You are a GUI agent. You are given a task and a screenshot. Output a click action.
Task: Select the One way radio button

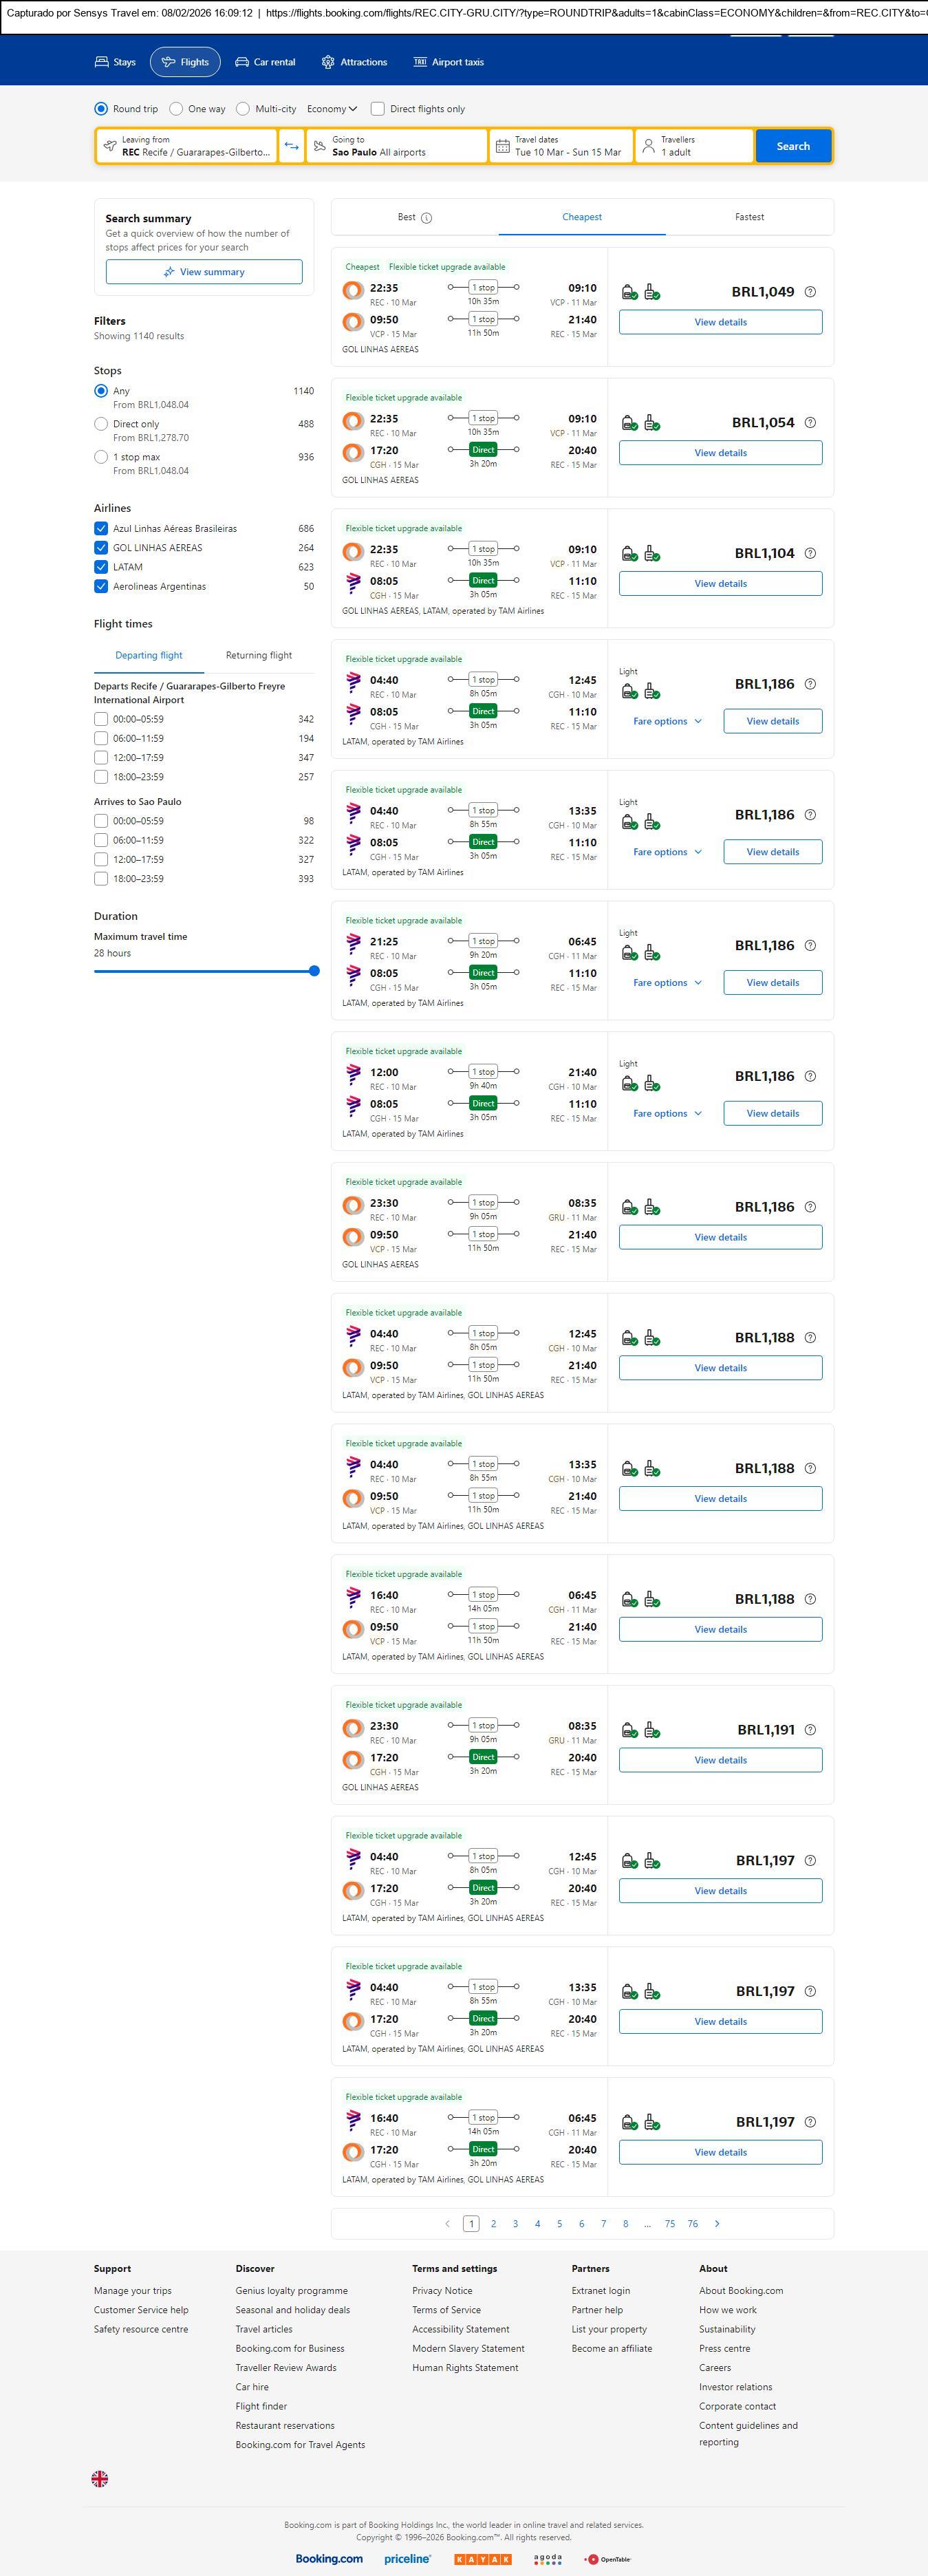click(176, 109)
